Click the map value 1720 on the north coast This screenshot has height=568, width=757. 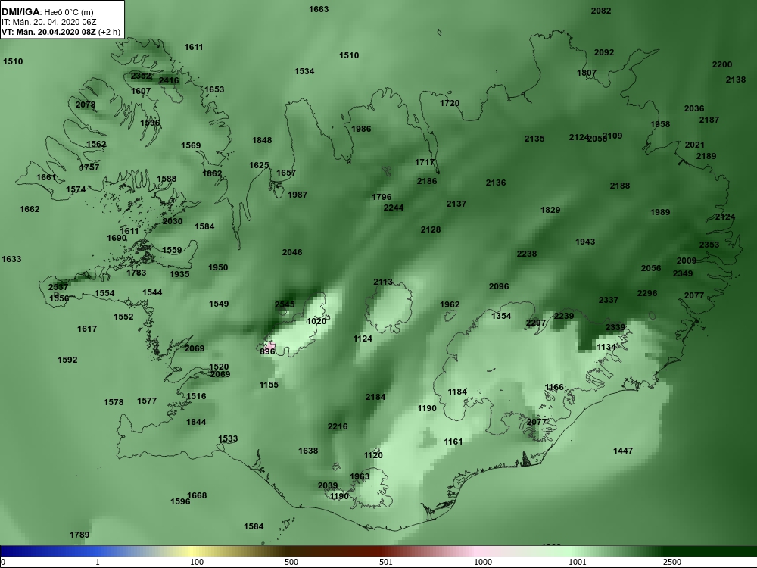coord(450,103)
